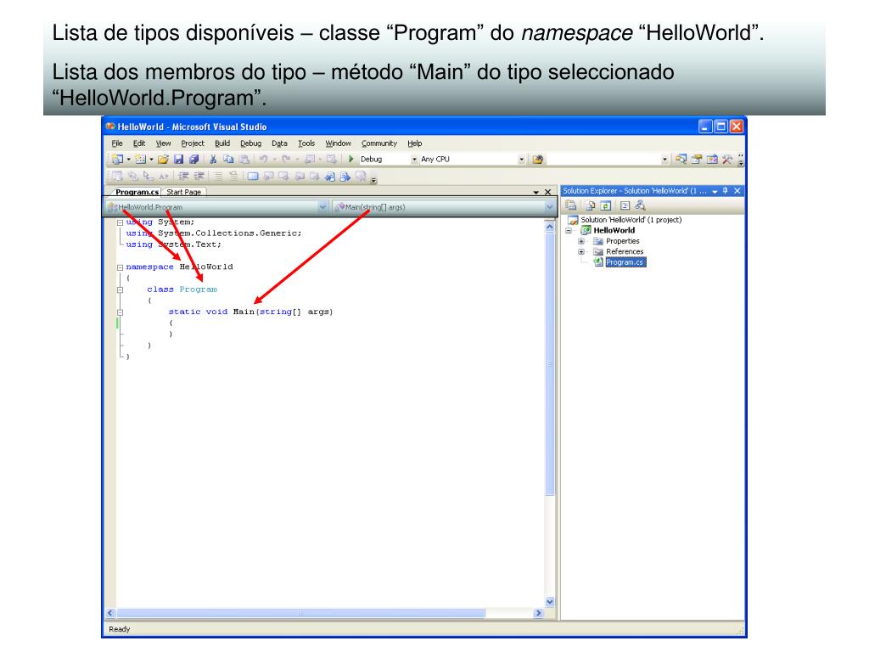Click the Comment out lines icon
Viewport: 869px width, 652px height.
point(218,177)
